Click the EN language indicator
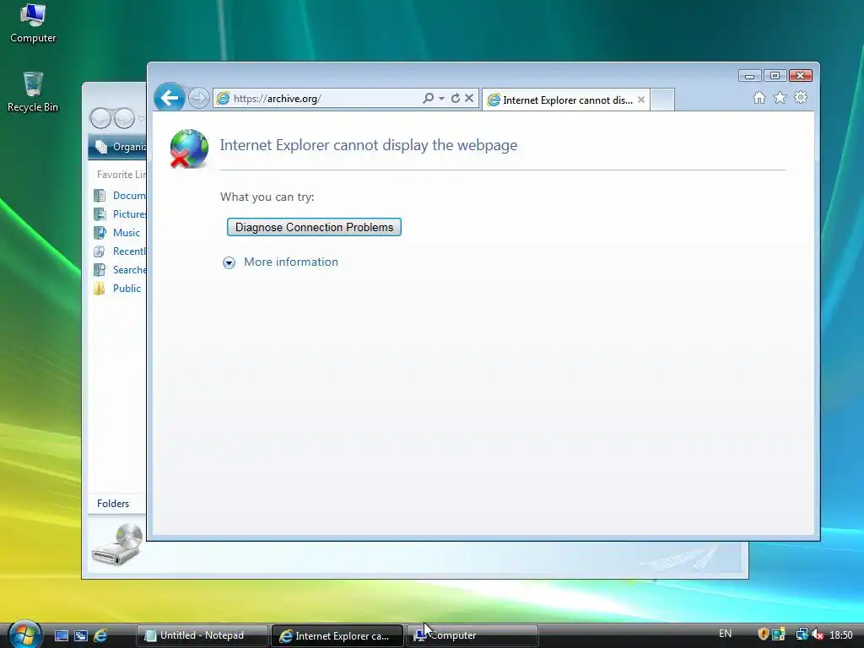This screenshot has width=864, height=648. click(725, 634)
